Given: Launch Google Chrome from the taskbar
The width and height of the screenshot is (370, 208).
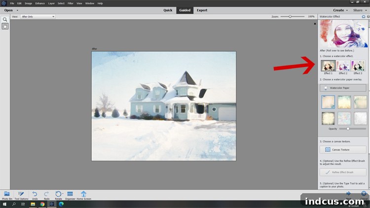Looking at the screenshot, I should [x=42, y=204].
